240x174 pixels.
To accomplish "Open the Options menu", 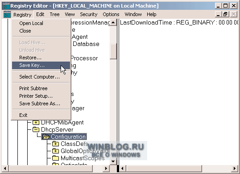I will pyautogui.click(x=111, y=14).
